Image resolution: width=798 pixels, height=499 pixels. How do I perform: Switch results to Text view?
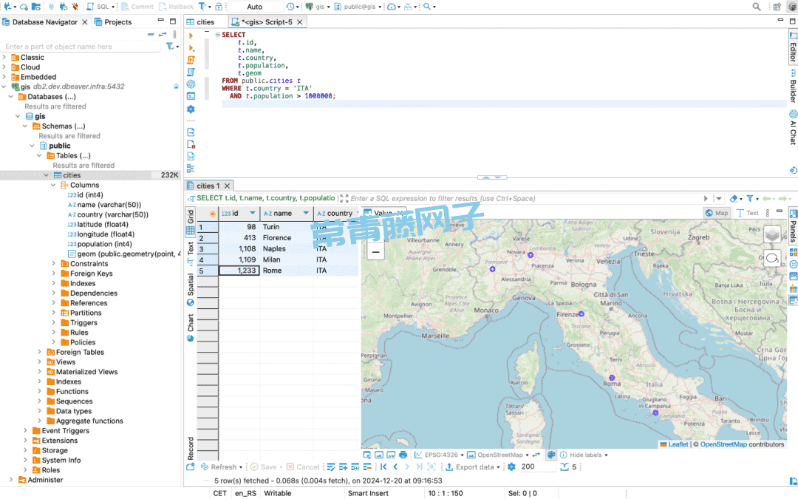click(191, 253)
